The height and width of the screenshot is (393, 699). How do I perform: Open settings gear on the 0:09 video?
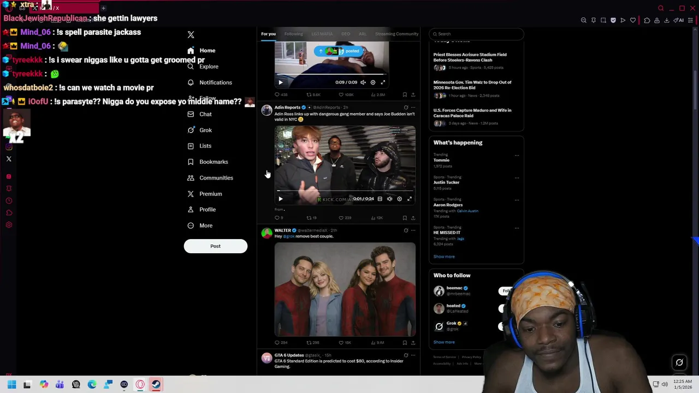coord(373,82)
